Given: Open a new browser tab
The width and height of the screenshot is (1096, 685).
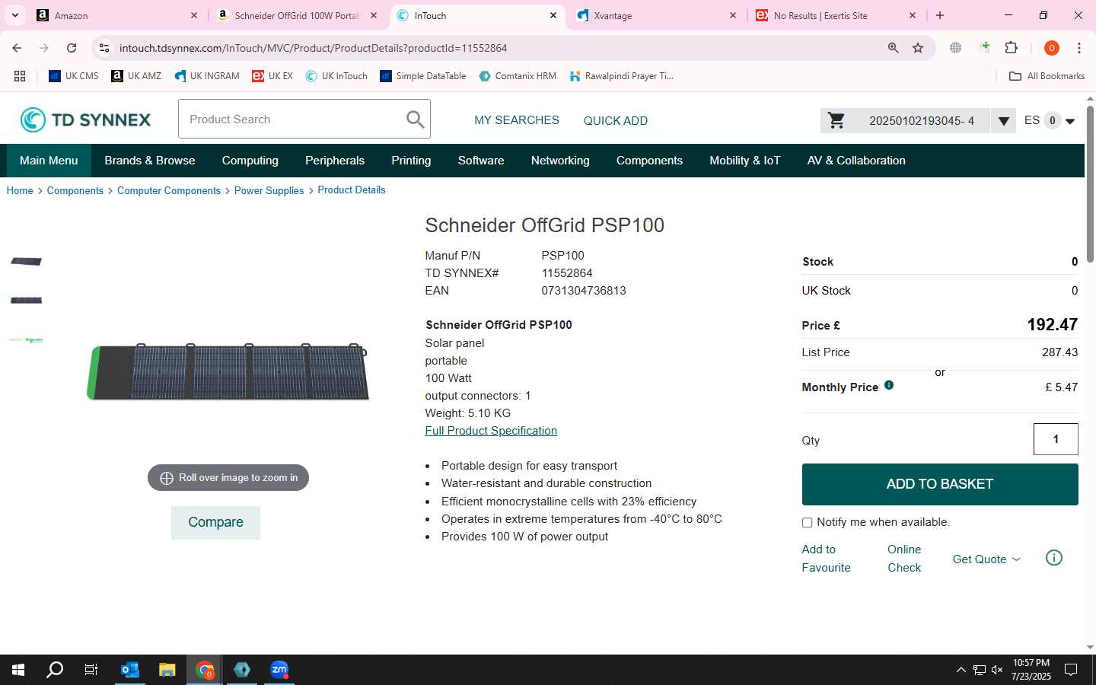Looking at the screenshot, I should [940, 15].
